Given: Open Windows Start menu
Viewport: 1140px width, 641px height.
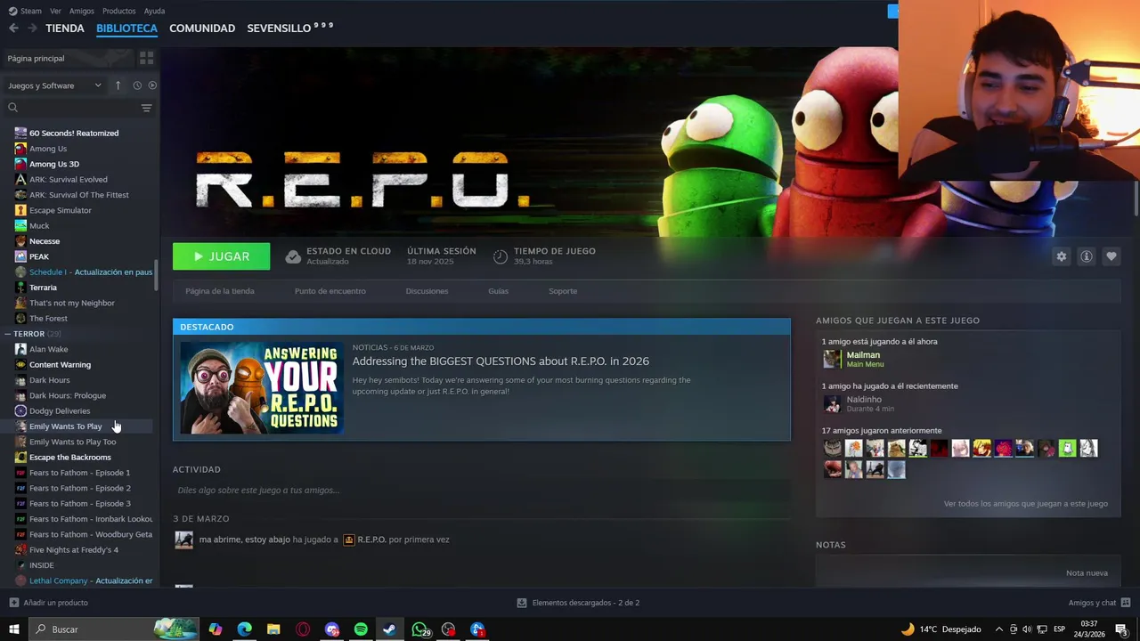Looking at the screenshot, I should point(13,629).
